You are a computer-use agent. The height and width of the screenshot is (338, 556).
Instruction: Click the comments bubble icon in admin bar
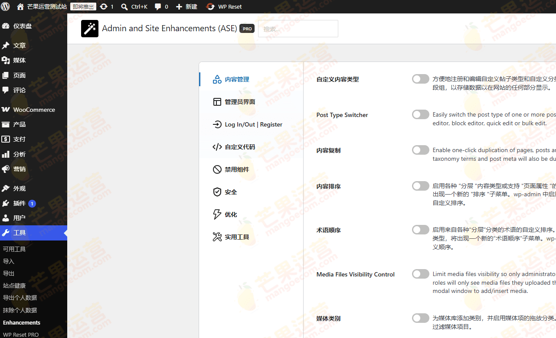point(158,6)
